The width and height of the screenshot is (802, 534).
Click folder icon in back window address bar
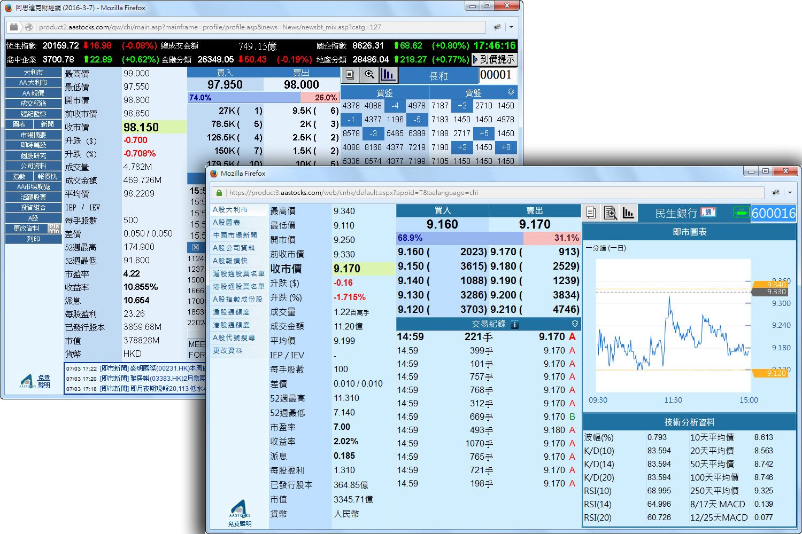pyautogui.click(x=14, y=27)
